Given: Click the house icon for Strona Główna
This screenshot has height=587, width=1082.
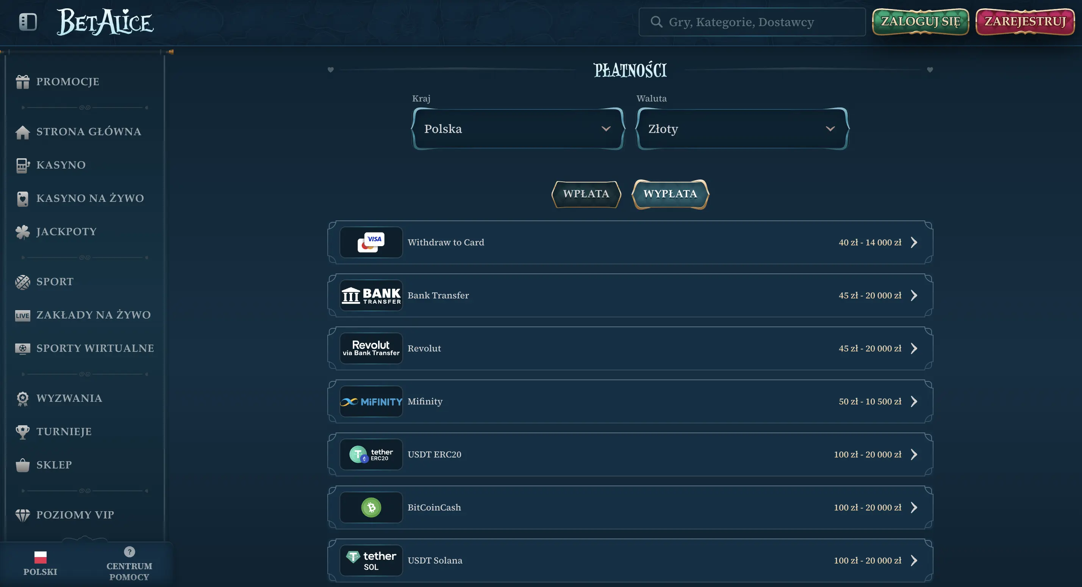Looking at the screenshot, I should click(x=23, y=132).
